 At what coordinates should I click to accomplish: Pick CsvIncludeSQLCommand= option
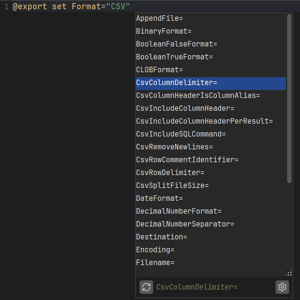tap(211, 134)
